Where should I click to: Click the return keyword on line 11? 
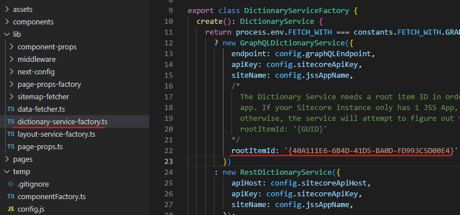pos(218,32)
